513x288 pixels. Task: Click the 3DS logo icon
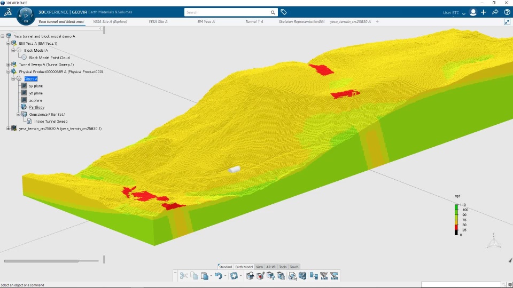pyautogui.click(x=8, y=12)
